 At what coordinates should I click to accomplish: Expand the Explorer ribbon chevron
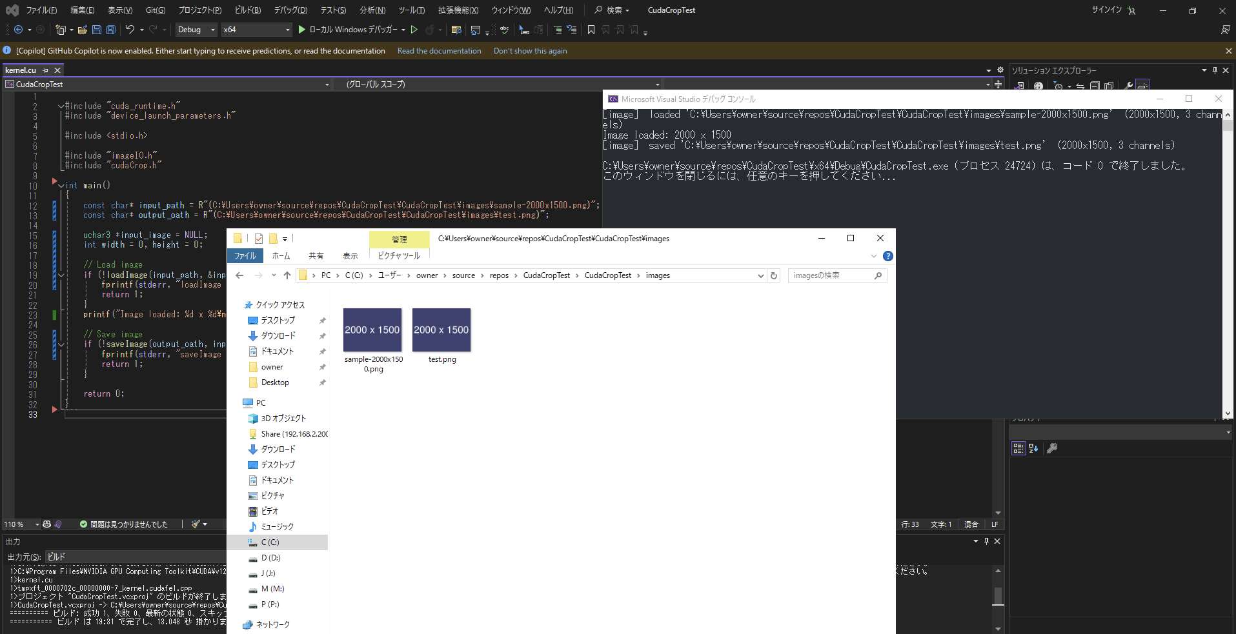point(874,256)
